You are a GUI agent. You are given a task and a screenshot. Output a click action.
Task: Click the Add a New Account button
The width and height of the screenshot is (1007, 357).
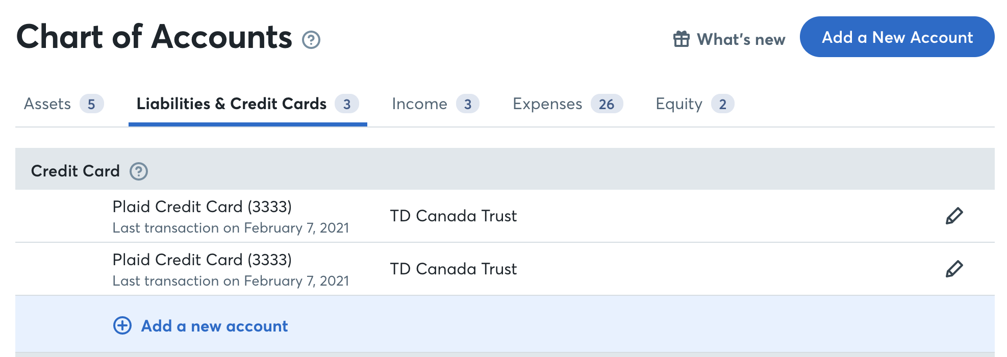click(x=897, y=37)
